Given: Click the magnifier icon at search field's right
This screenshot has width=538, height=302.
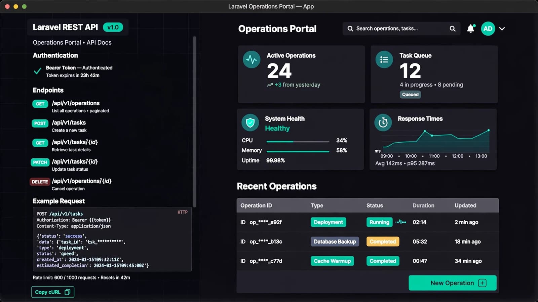Looking at the screenshot, I should tap(453, 29).
